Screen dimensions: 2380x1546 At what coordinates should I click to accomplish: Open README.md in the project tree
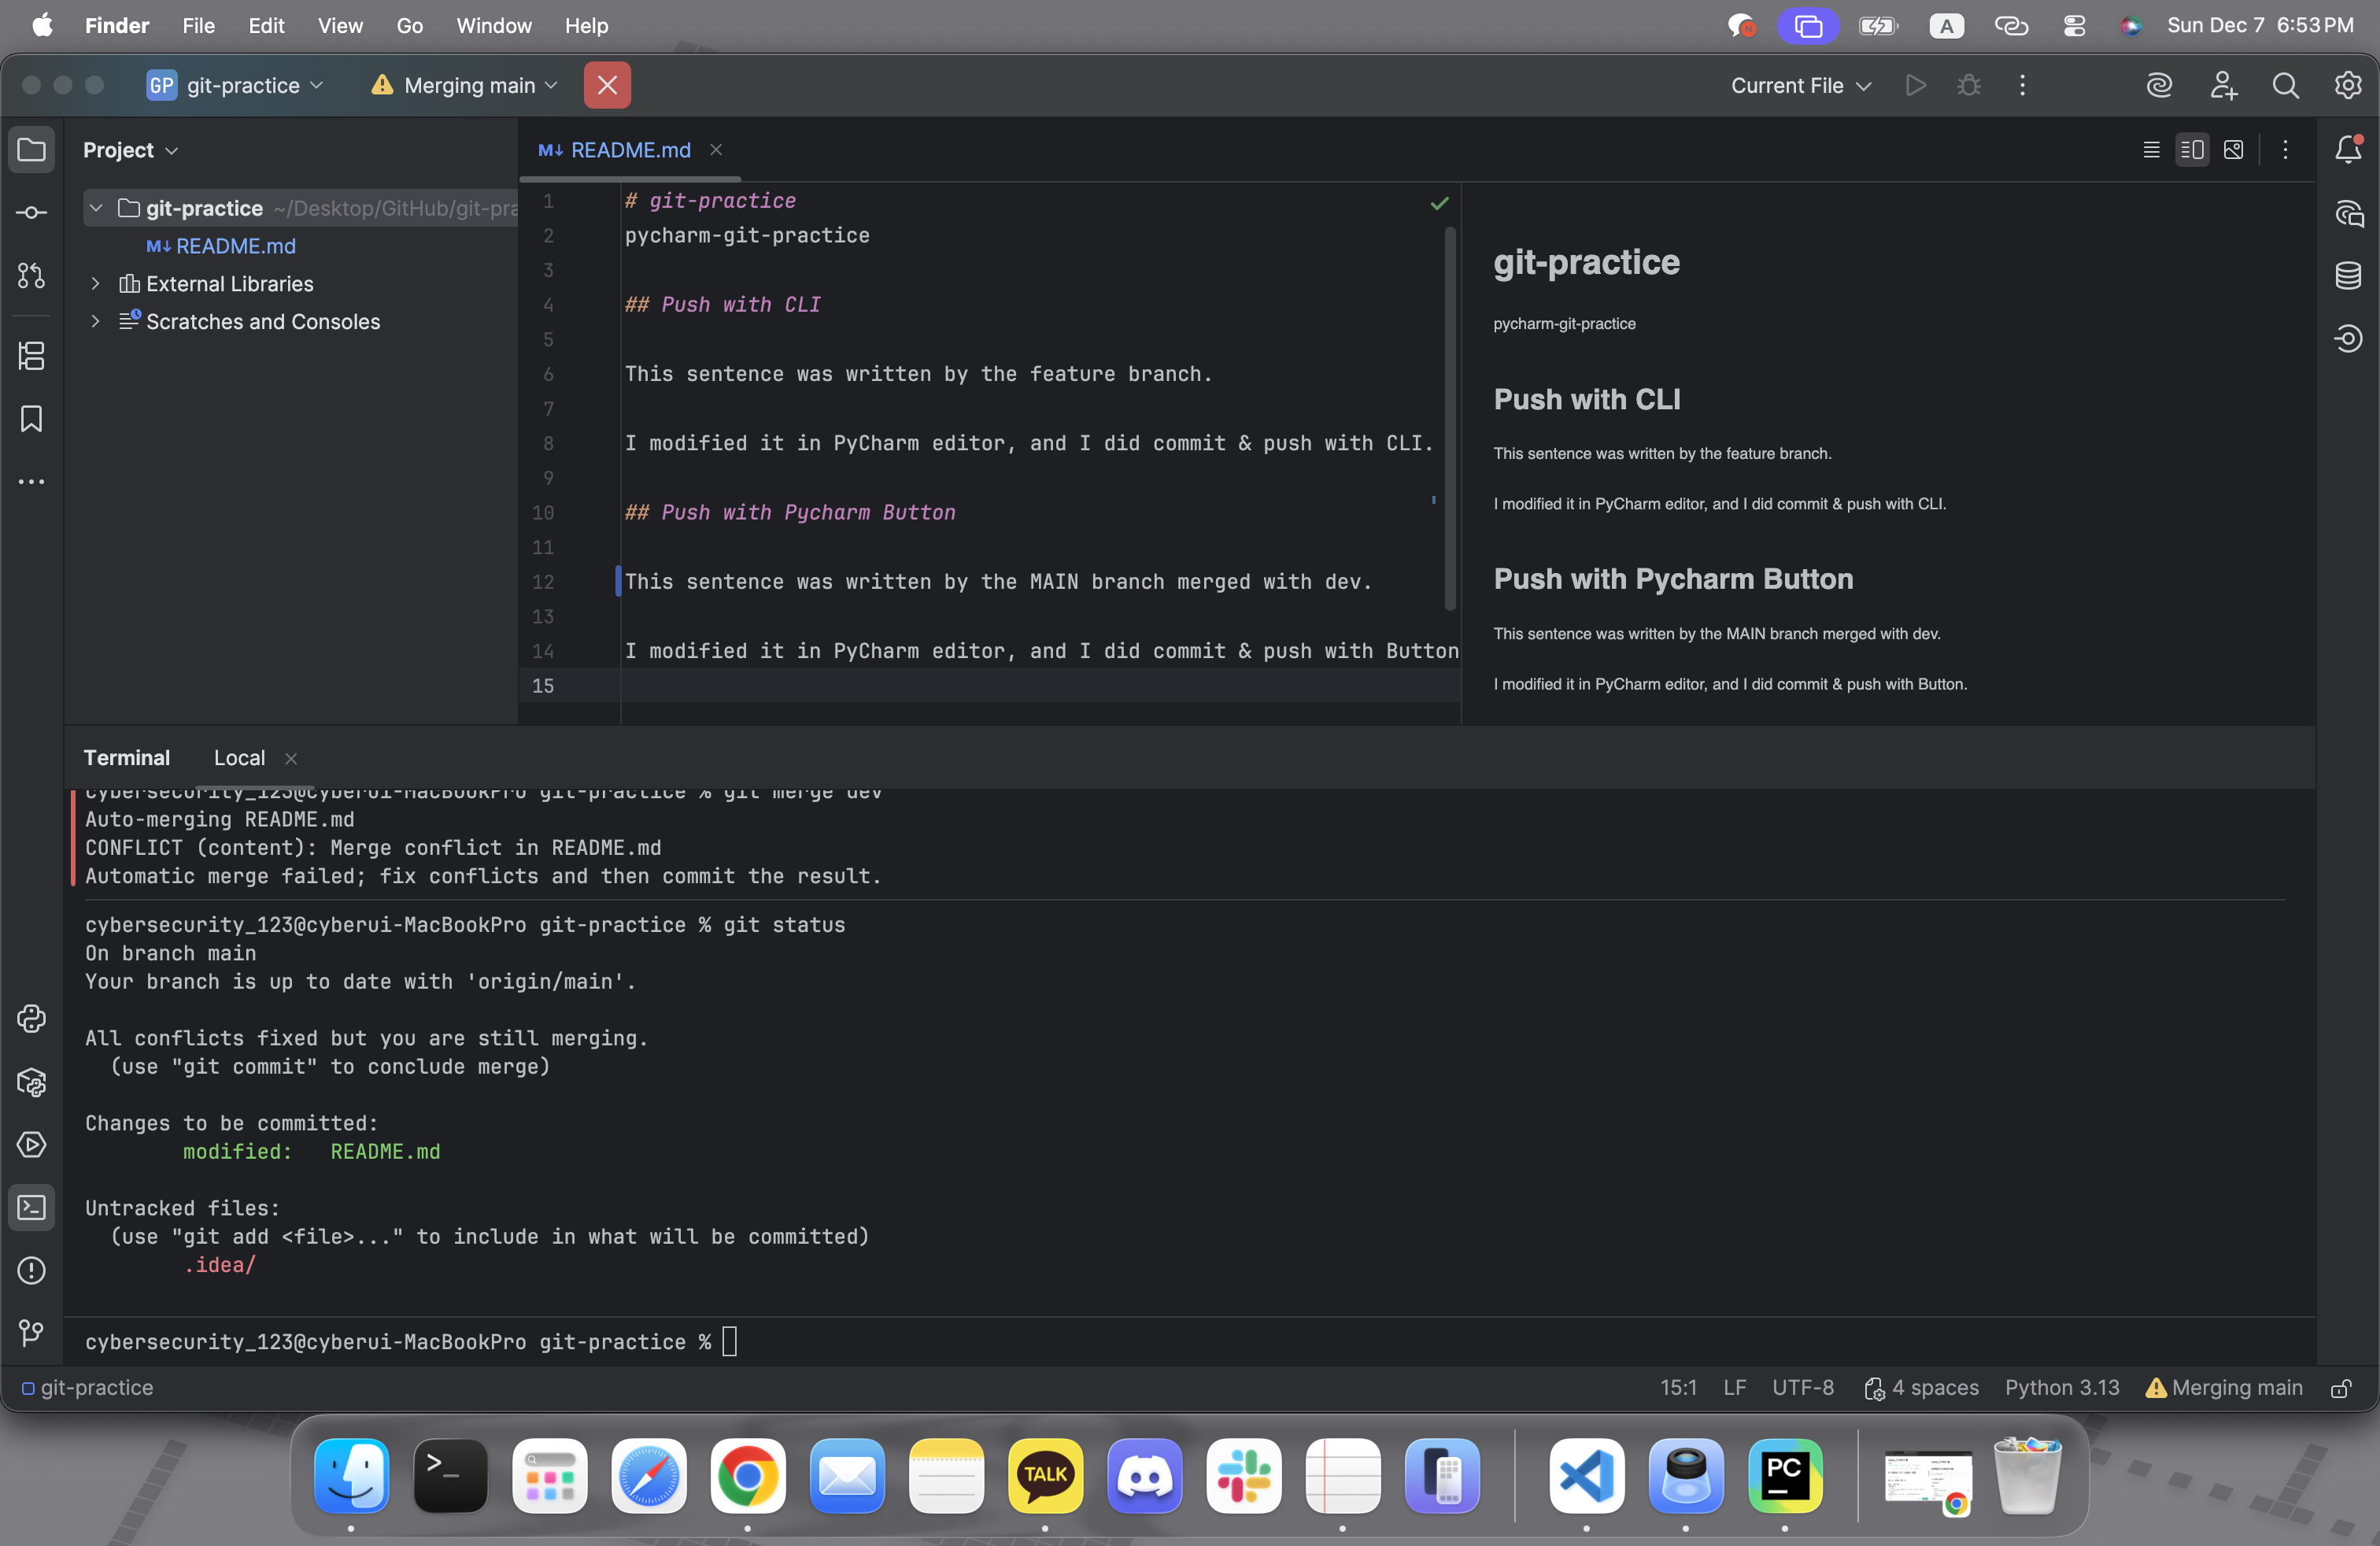tap(235, 246)
